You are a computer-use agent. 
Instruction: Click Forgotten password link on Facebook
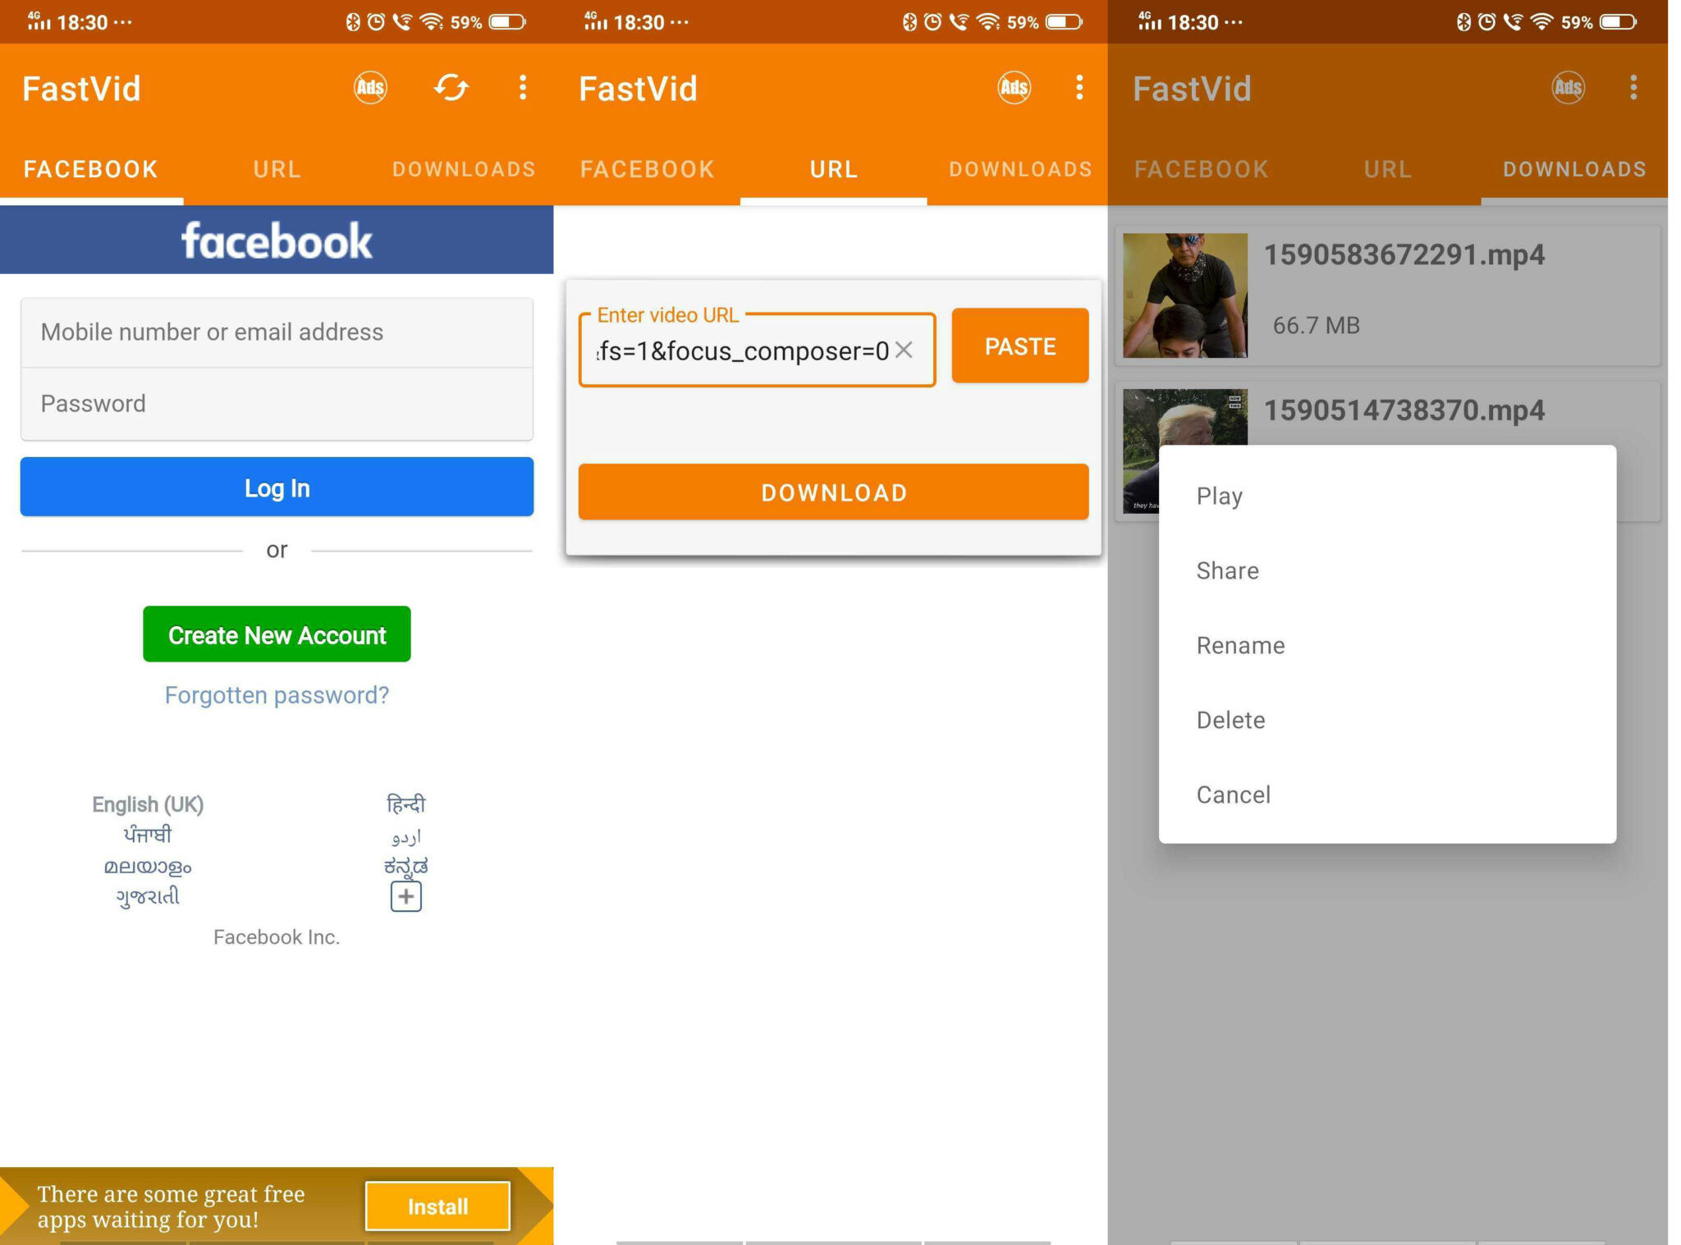tap(276, 694)
